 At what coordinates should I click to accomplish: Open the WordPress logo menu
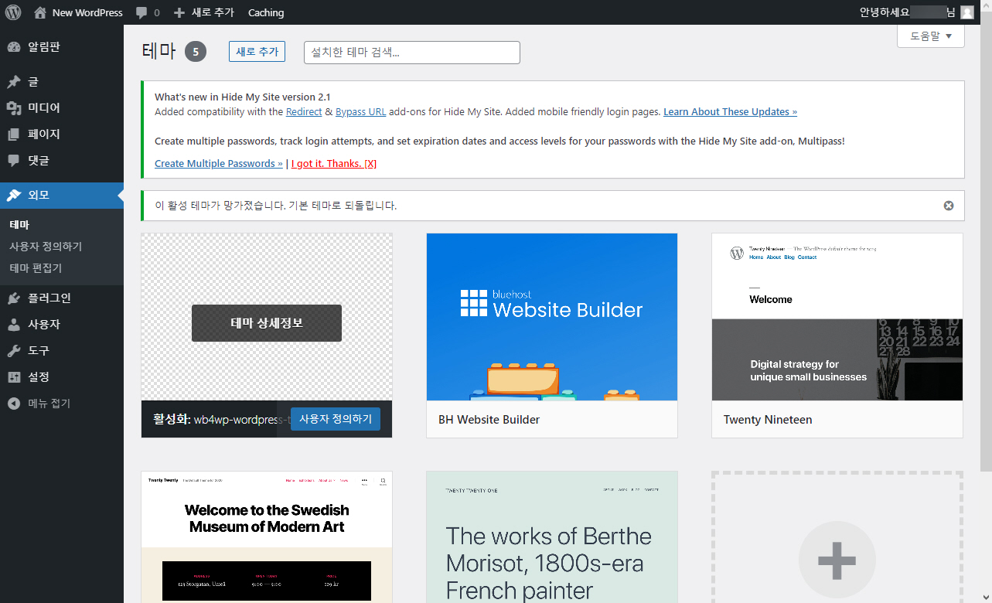pos(13,12)
